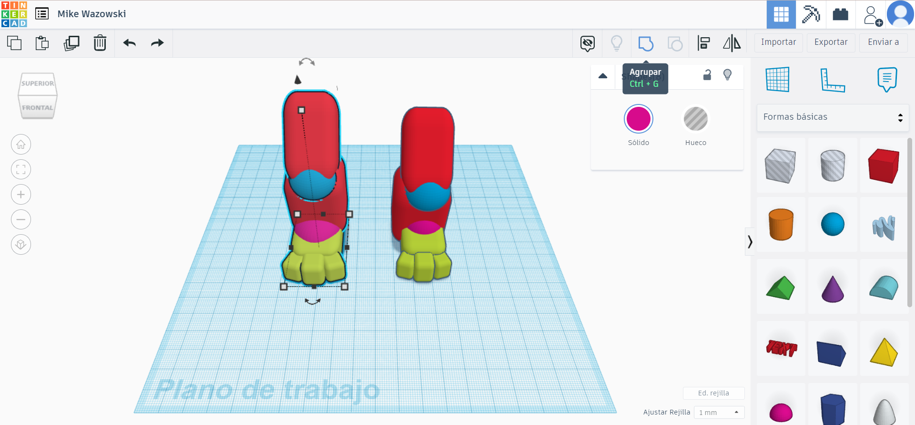Switch to 3D design grid view

tap(781, 14)
